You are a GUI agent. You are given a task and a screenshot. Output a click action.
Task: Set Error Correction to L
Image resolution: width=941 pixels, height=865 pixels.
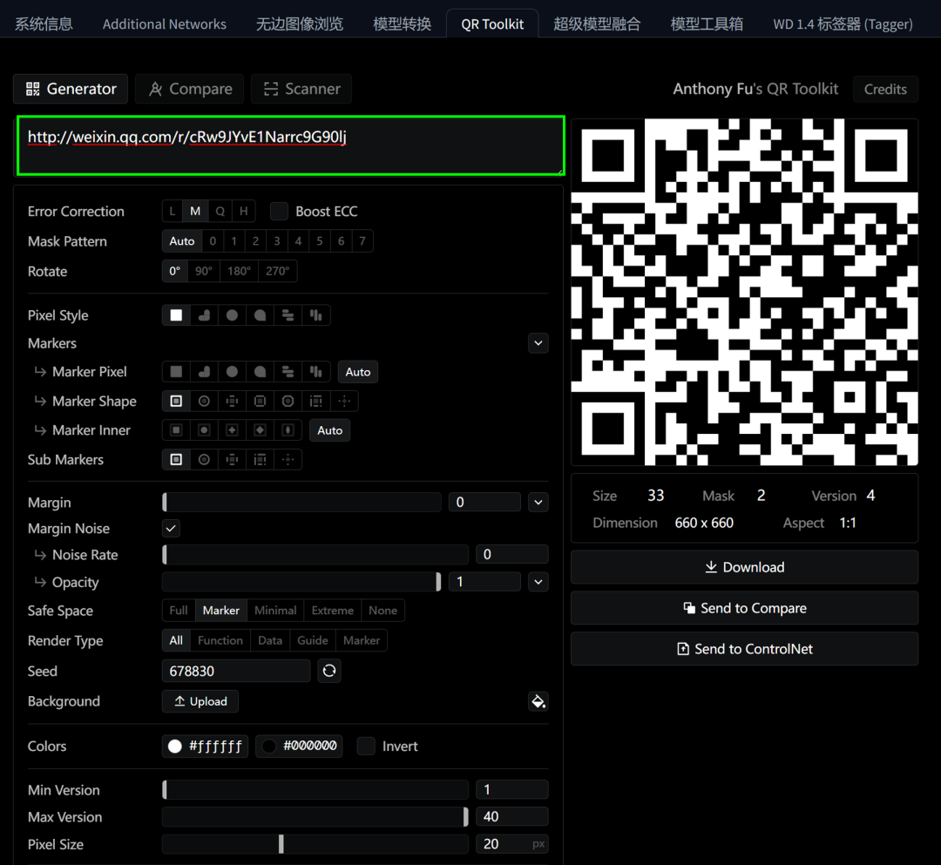(173, 211)
